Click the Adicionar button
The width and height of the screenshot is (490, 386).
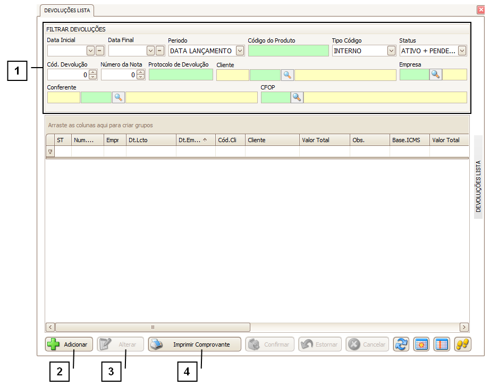pos(69,344)
